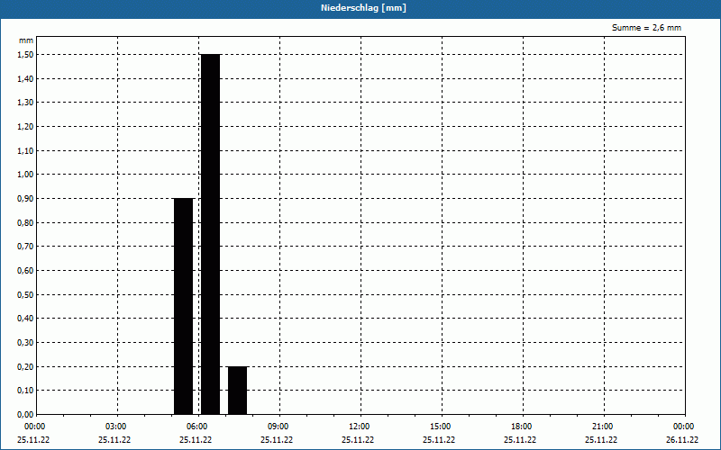Click the 0,00 y-axis value
The width and height of the screenshot is (721, 450).
click(25, 415)
